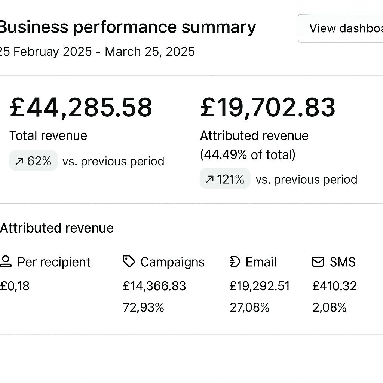
Task: Open the Email label
Action: (x=261, y=262)
